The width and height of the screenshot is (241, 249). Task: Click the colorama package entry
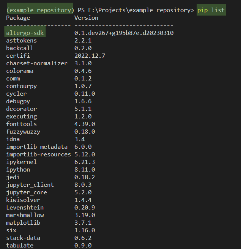(x=20, y=71)
